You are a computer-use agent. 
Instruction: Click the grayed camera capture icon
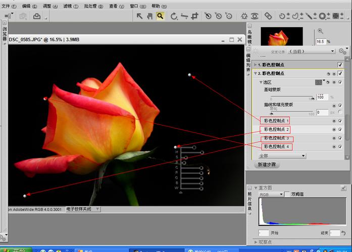tap(23, 16)
